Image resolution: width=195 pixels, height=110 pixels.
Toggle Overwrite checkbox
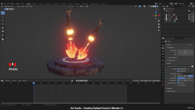(x=178, y=83)
